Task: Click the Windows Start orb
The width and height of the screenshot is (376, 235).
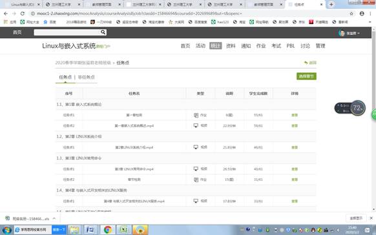Action: pos(6,230)
